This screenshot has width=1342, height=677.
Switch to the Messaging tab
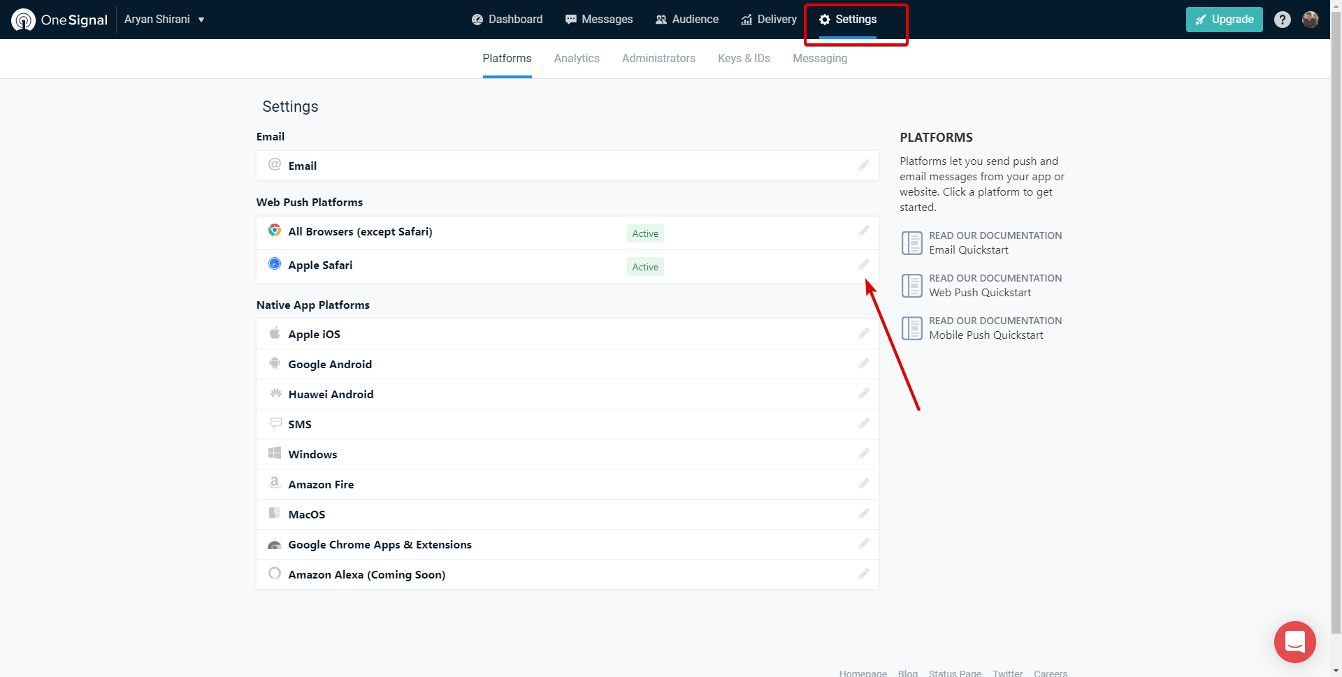point(820,59)
